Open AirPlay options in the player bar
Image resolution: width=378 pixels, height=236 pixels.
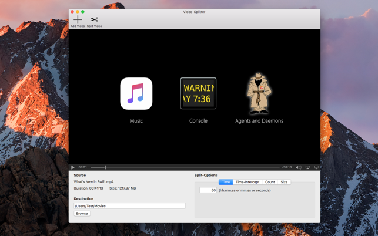click(x=307, y=167)
